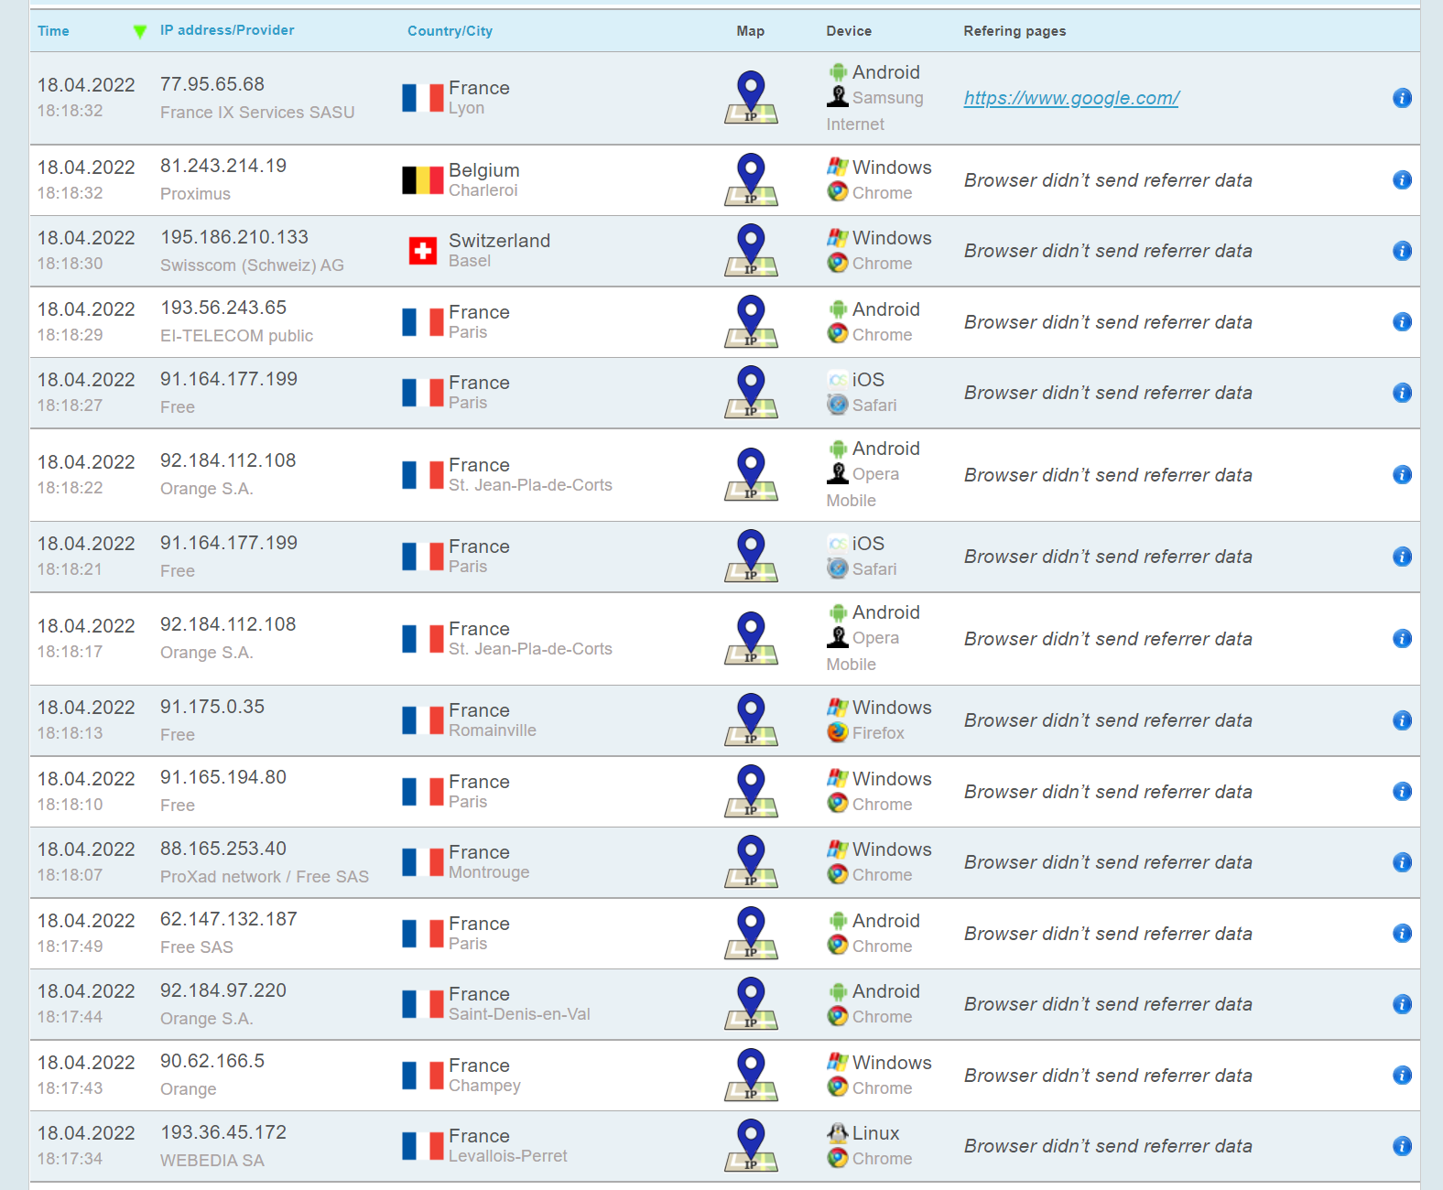The image size is (1443, 1190).
Task: Show info for WEBEDIA SA visit
Action: 1402,1146
